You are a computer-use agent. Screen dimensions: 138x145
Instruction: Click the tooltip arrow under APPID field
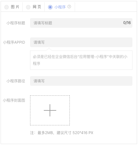tap(49, 49)
